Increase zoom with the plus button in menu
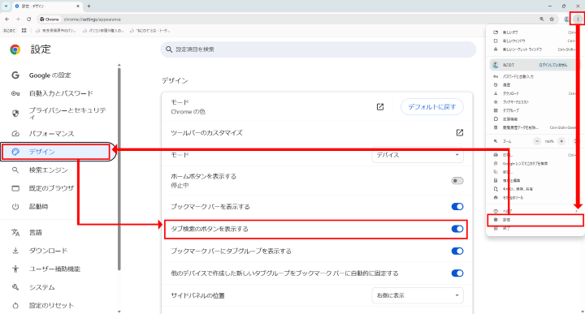Screen dimensions: 585x314 [561, 141]
